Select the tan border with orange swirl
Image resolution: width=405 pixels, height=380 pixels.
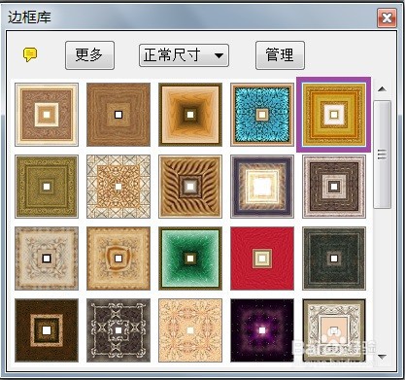pyautogui.click(x=118, y=259)
